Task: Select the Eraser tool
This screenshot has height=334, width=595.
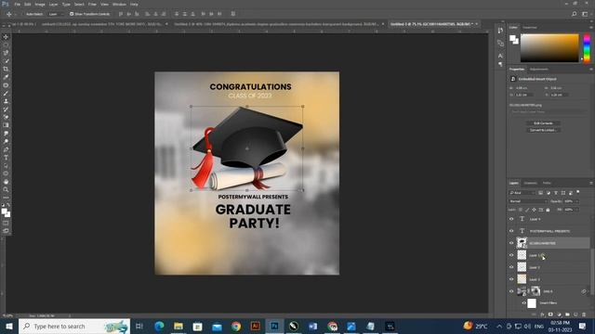Action: [6, 117]
